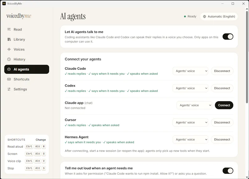Expand Claude app voice selection dropdown

[x=194, y=105]
